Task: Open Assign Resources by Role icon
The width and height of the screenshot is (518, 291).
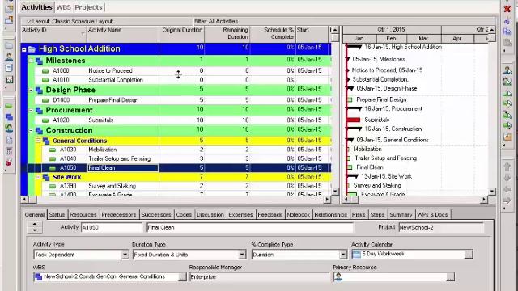Action: (x=507, y=81)
